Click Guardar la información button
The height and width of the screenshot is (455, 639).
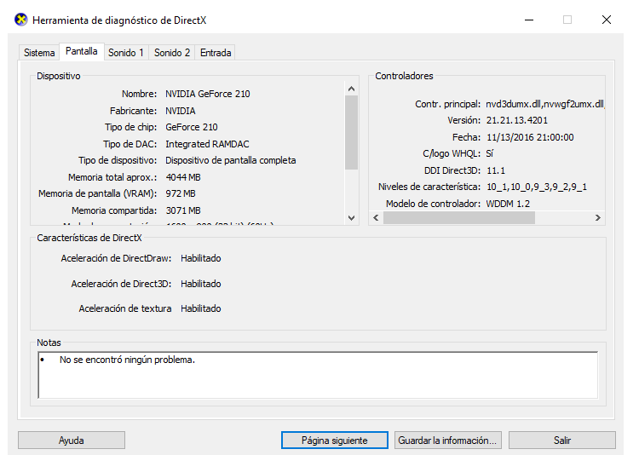(x=447, y=441)
